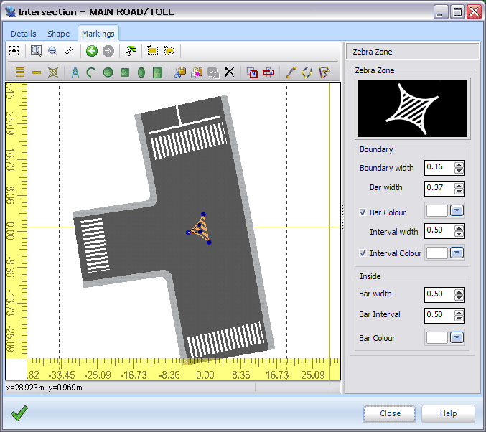Click the Help button

click(448, 413)
